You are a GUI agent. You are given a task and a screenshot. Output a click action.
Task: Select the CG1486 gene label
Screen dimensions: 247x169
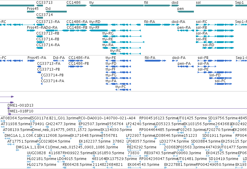73,3
